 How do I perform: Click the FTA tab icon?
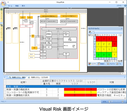point(117,64)
